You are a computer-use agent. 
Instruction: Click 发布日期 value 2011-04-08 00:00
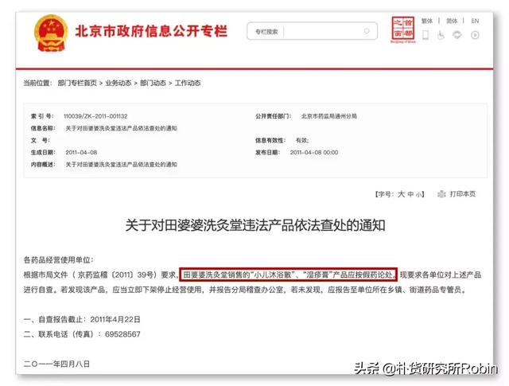click(x=314, y=152)
